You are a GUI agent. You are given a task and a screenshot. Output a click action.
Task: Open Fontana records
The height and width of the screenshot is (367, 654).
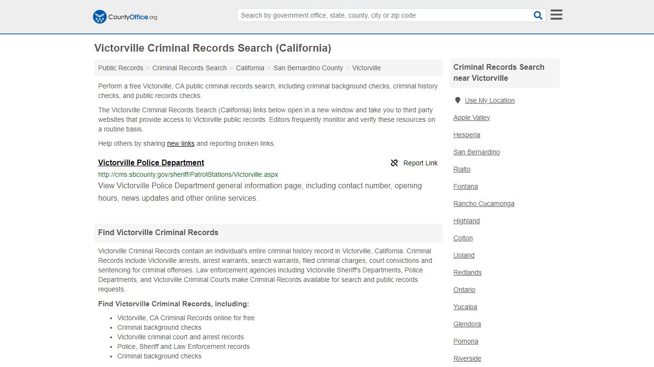pyautogui.click(x=466, y=186)
